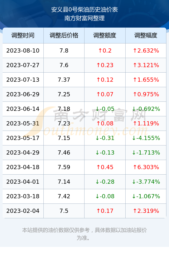
Task: Select the 2023-05-31 date cell
Action: (x=23, y=123)
